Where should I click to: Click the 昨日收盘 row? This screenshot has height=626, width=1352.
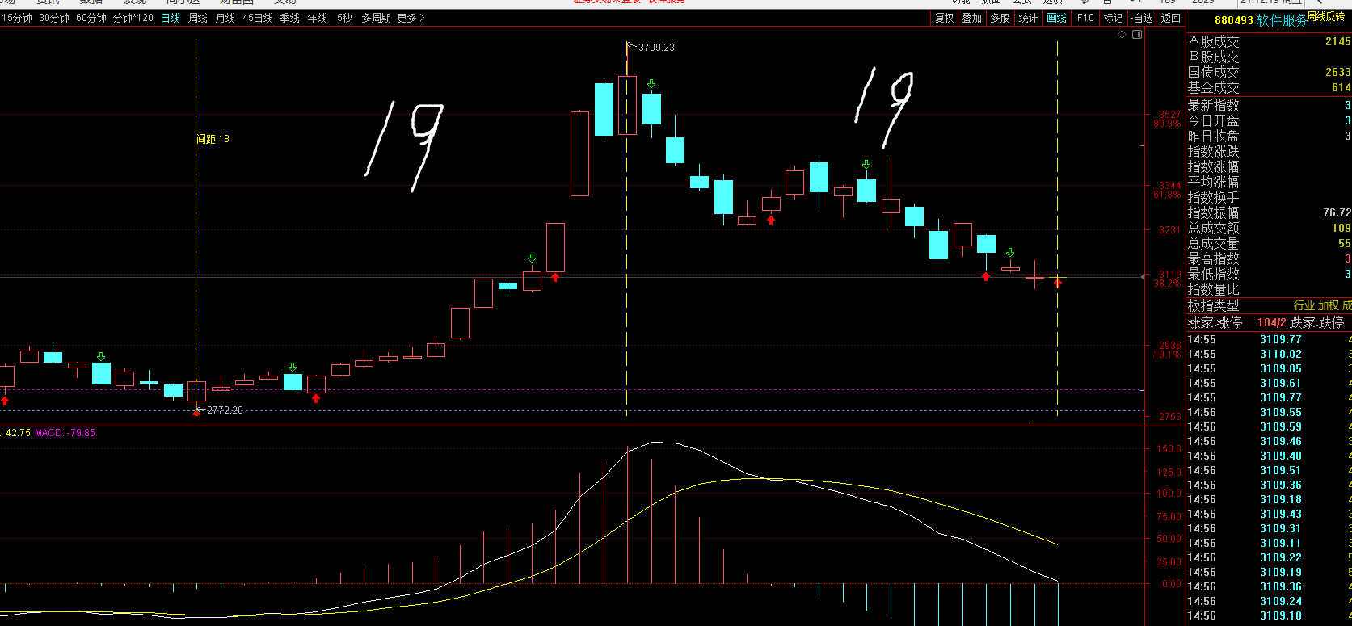pos(1269,136)
